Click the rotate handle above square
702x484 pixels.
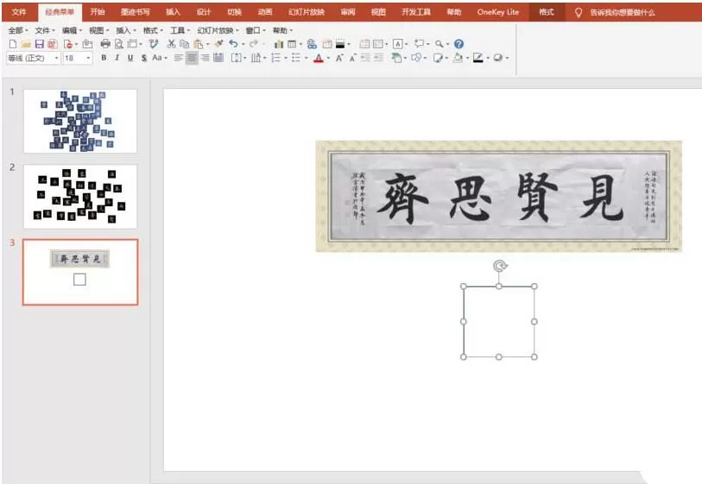click(500, 266)
